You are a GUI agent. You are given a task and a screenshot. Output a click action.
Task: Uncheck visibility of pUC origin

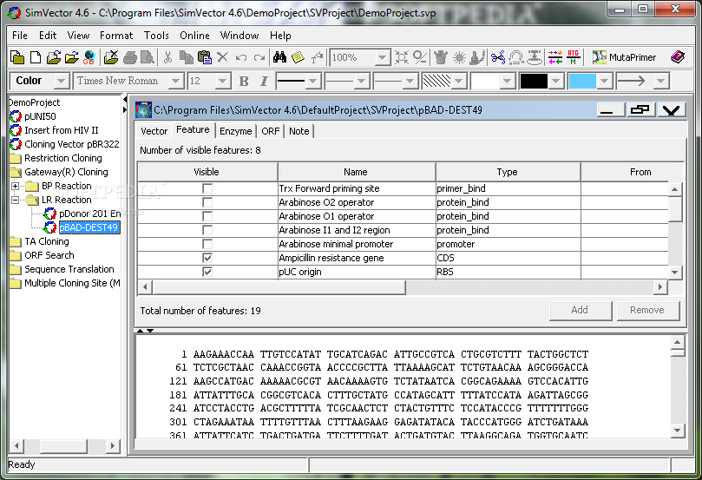[207, 272]
